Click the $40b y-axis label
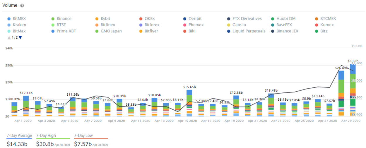The width and height of the screenshot is (366, 148). (9, 48)
